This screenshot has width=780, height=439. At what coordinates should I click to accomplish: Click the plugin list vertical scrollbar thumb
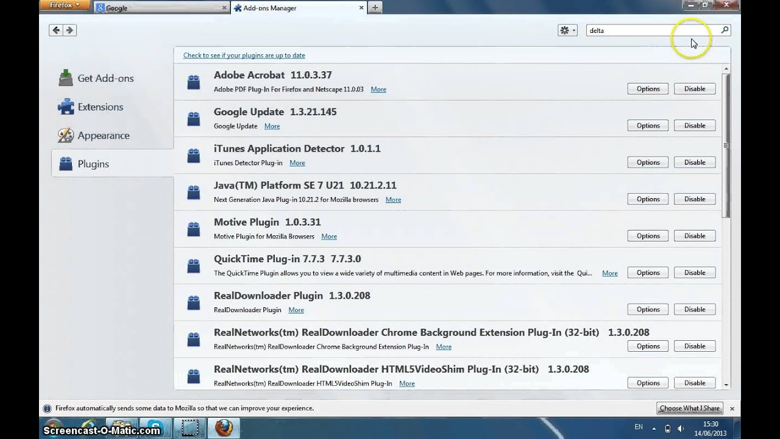[x=726, y=146]
